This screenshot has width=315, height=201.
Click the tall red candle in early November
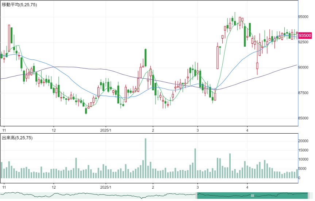coord(9,38)
